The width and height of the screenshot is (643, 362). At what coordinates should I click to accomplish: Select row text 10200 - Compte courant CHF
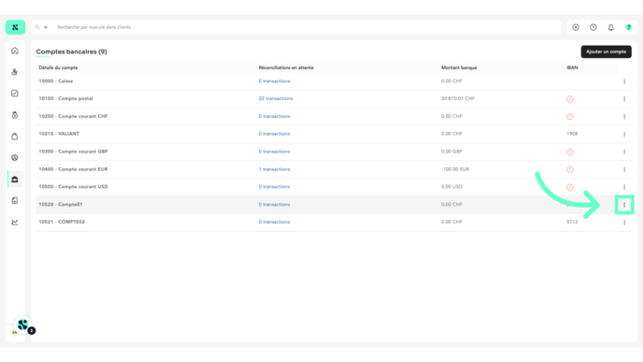click(x=73, y=116)
